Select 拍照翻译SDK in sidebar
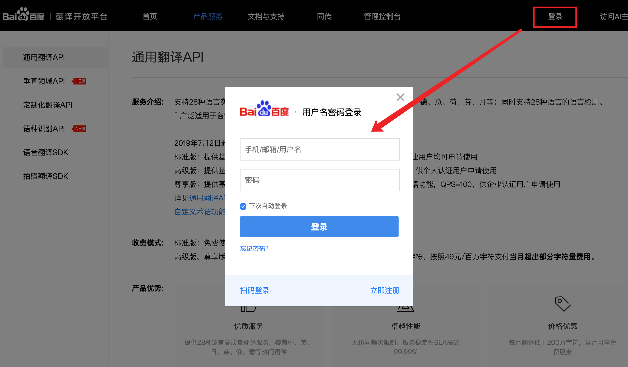 (46, 176)
